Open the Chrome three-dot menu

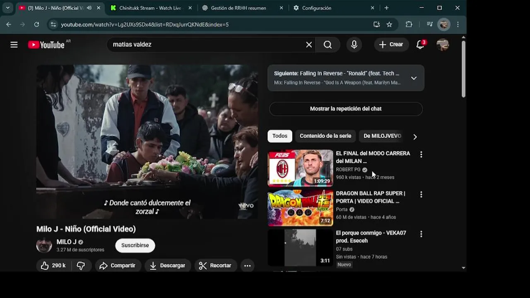(458, 24)
